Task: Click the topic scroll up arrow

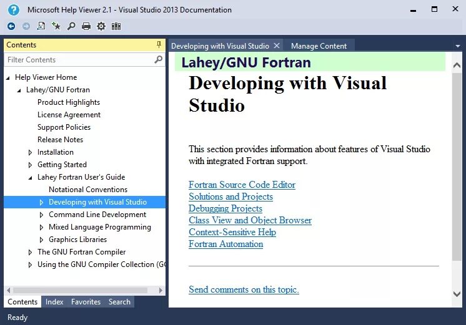Action: [x=457, y=65]
